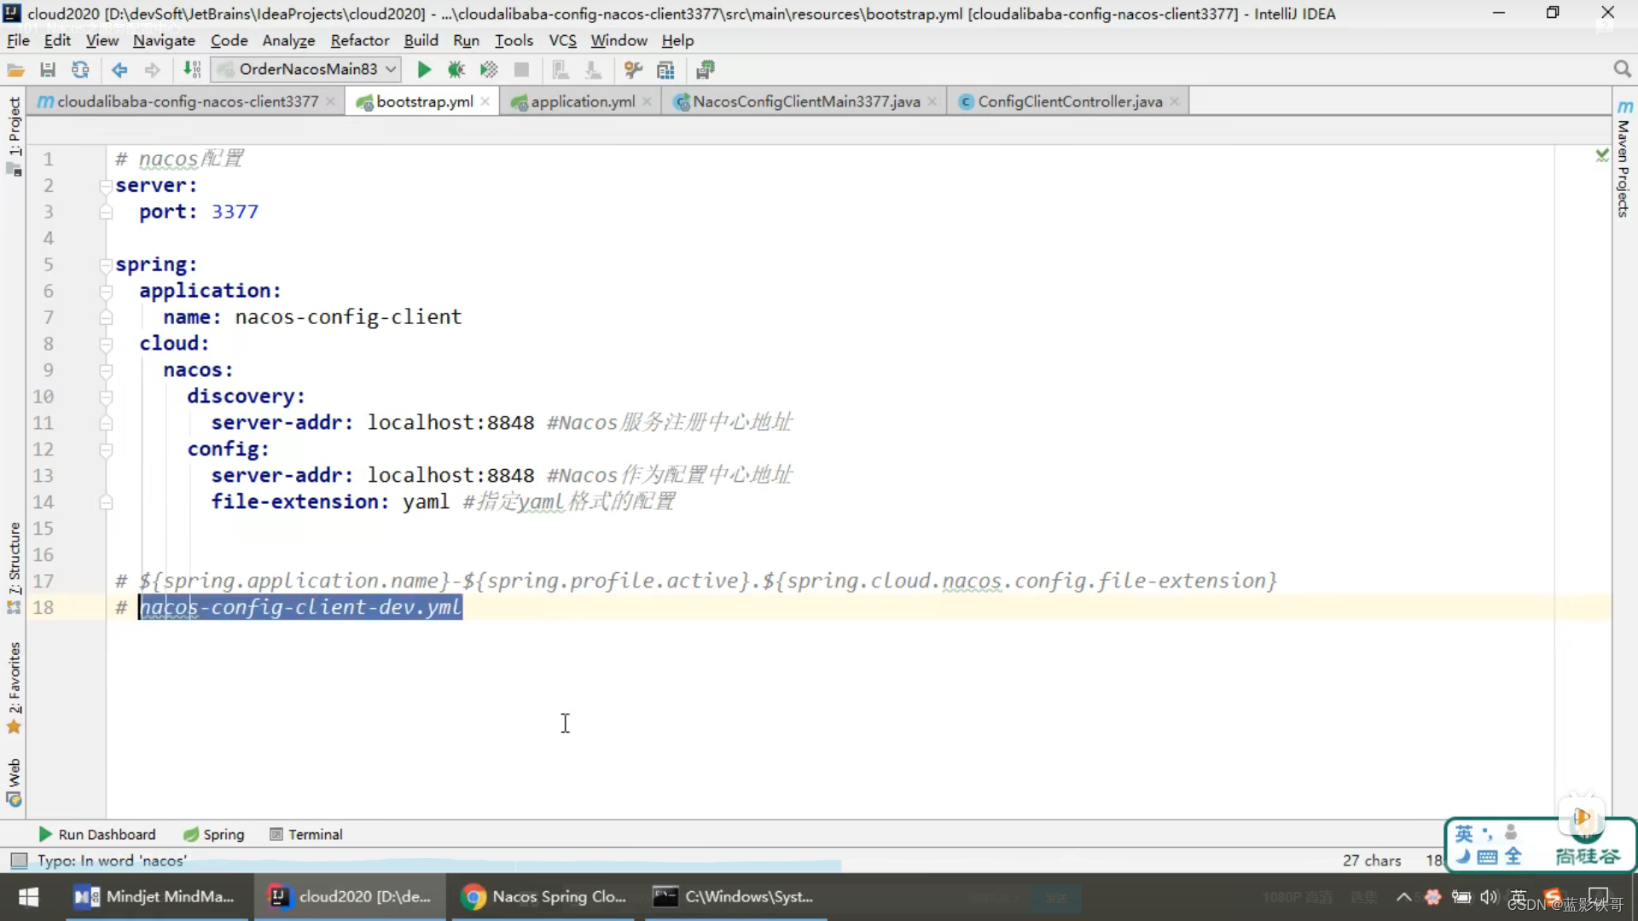The height and width of the screenshot is (921, 1638).
Task: Run OrderNacosMain83 with the green play icon
Action: 424,70
